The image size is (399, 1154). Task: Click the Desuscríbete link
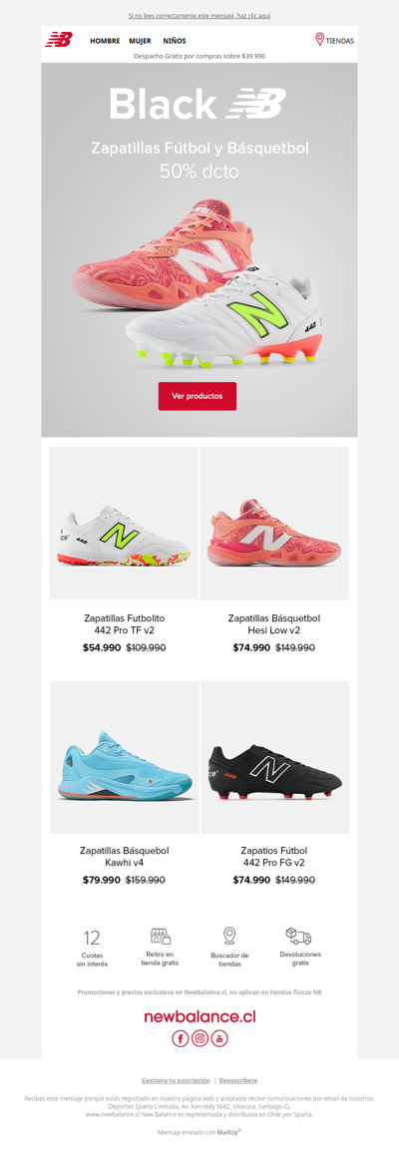pos(238,1080)
